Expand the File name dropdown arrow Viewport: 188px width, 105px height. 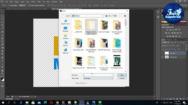pos(112,75)
